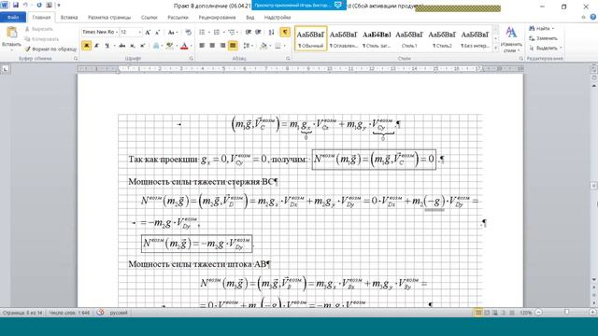This screenshot has width=598, height=336.
Task: Click the Find (Найти) binoculars icon
Action: (x=532, y=29)
